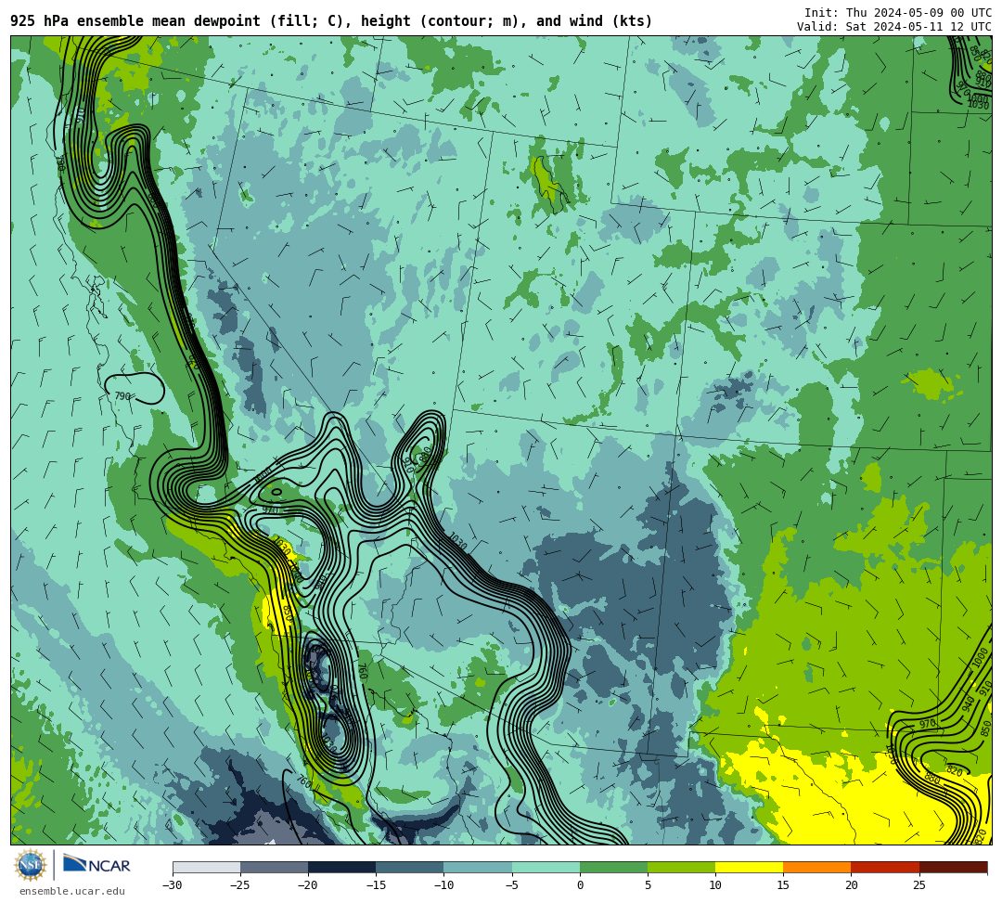
Task: Click the -15 colorbar tick label
Action: point(376,885)
